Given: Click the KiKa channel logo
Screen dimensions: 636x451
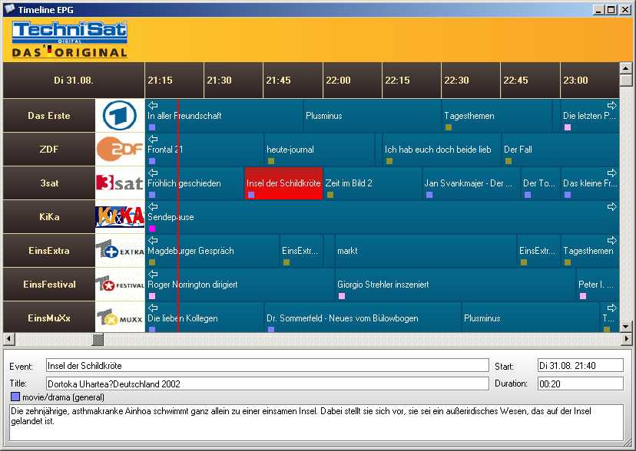Looking at the screenshot, I should coord(120,216).
